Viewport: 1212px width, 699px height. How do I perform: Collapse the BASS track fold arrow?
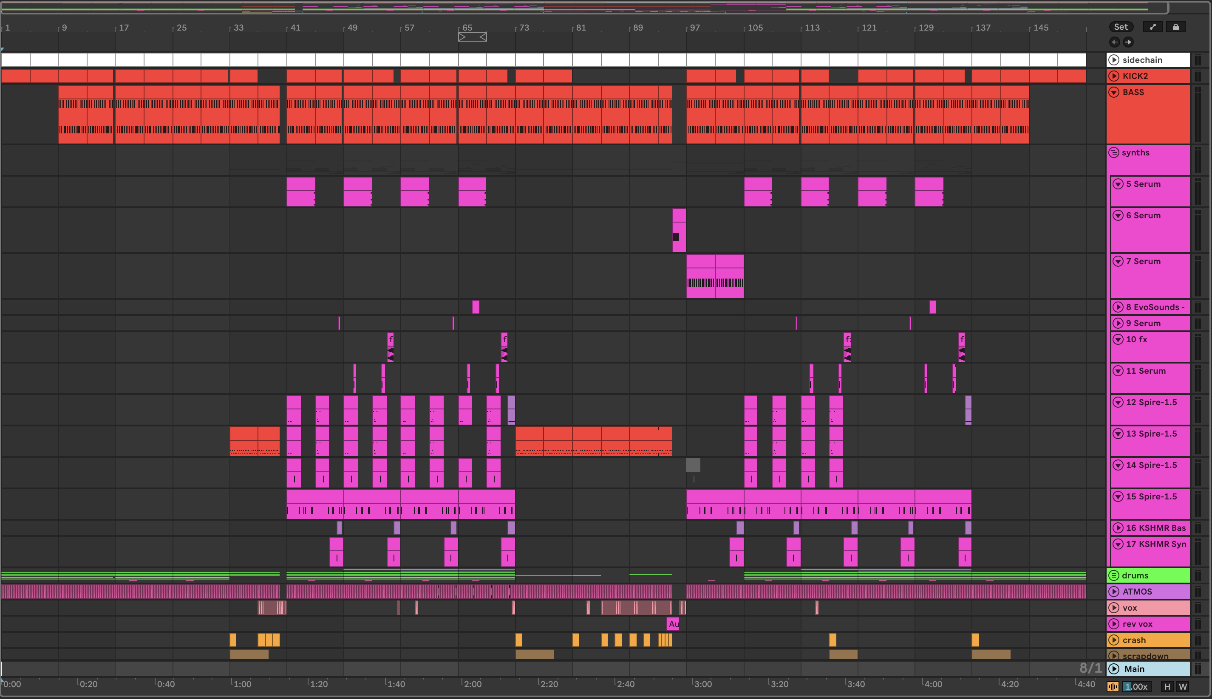(x=1114, y=92)
